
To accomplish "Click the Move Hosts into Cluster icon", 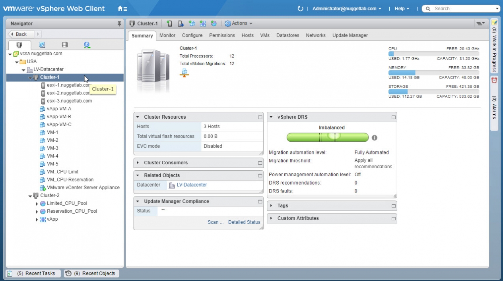I will (181, 23).
